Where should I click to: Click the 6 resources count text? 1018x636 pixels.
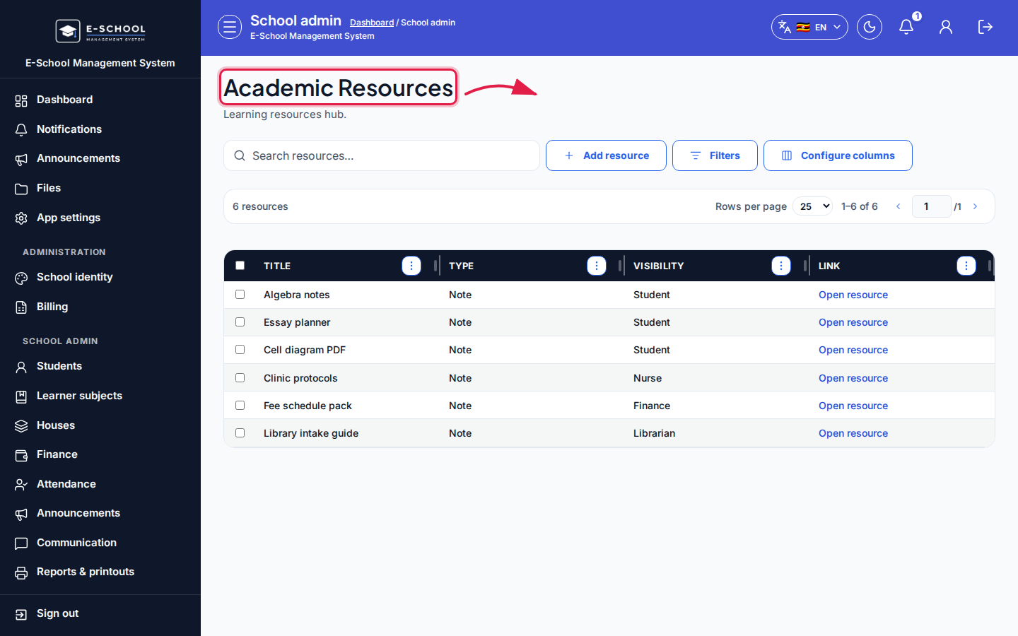pos(260,206)
